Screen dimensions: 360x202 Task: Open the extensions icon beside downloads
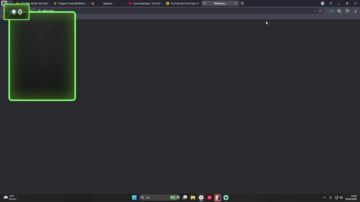point(347,11)
